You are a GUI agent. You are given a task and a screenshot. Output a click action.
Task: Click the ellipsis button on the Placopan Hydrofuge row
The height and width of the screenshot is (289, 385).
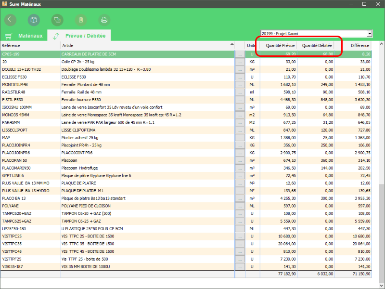[240, 168]
